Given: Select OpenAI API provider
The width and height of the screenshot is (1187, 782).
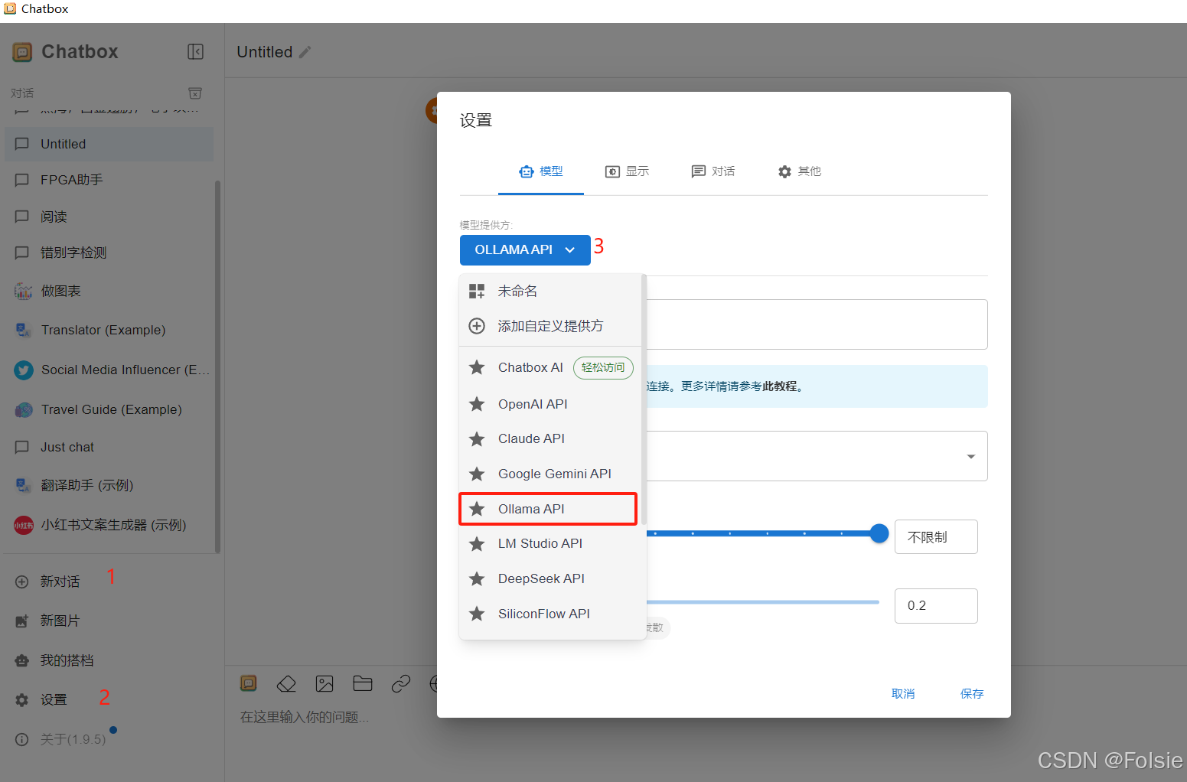Looking at the screenshot, I should click(x=550, y=404).
